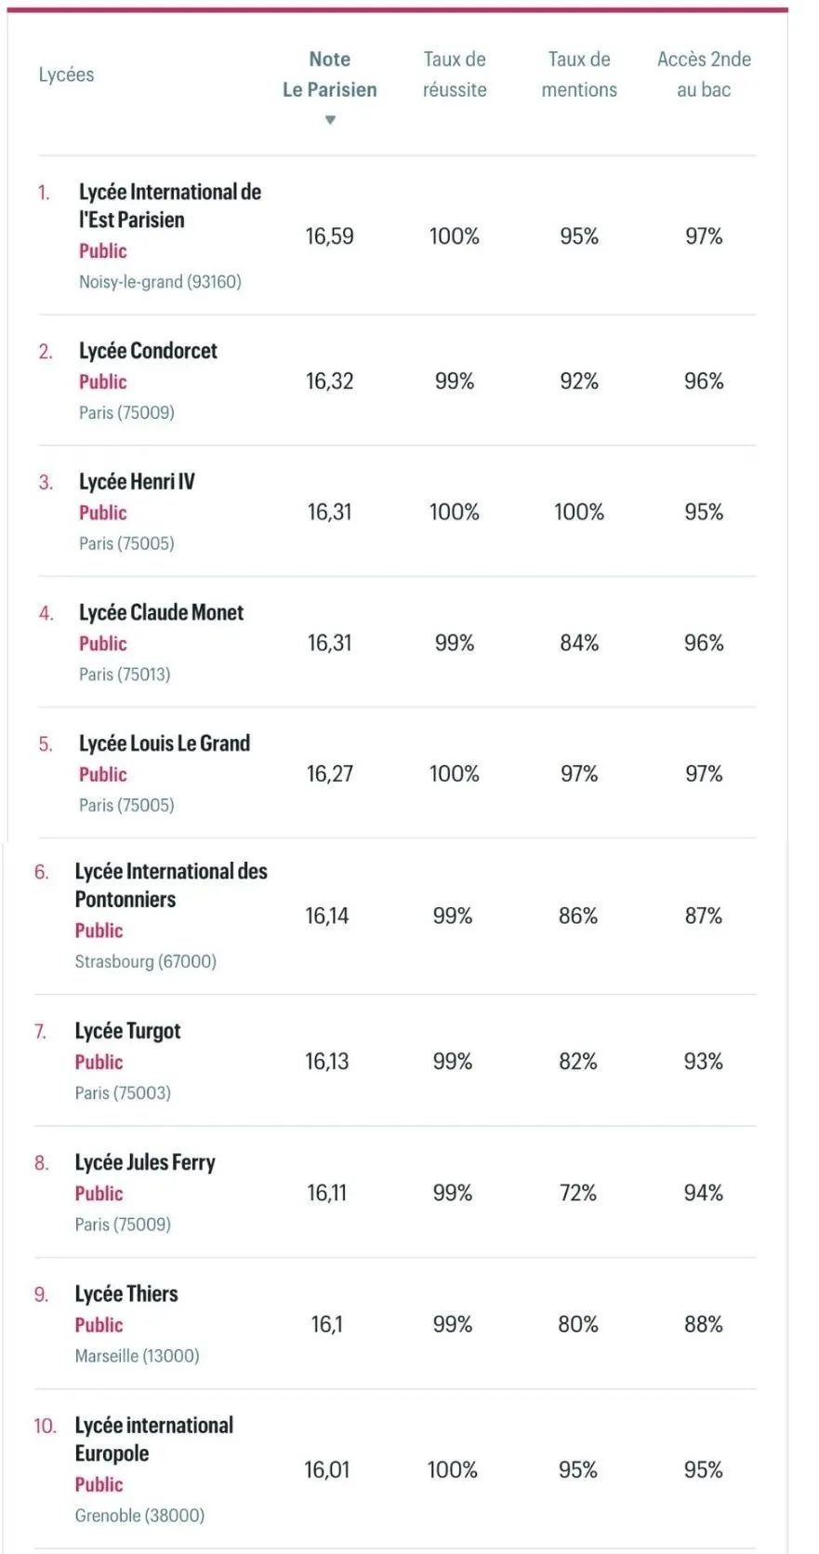Screen dimensions: 819x1554
Task: Open the Lycée Claude Monet entry
Action: click(x=161, y=612)
